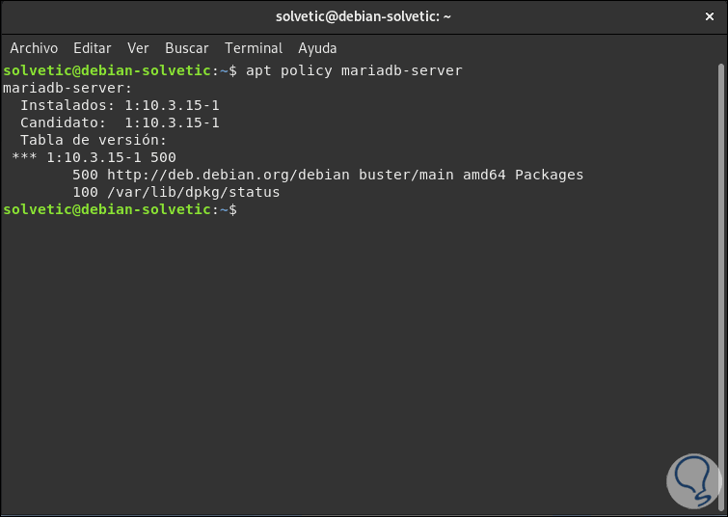Click the Solvetic logo watermark
The height and width of the screenshot is (517, 728).
coord(684,477)
